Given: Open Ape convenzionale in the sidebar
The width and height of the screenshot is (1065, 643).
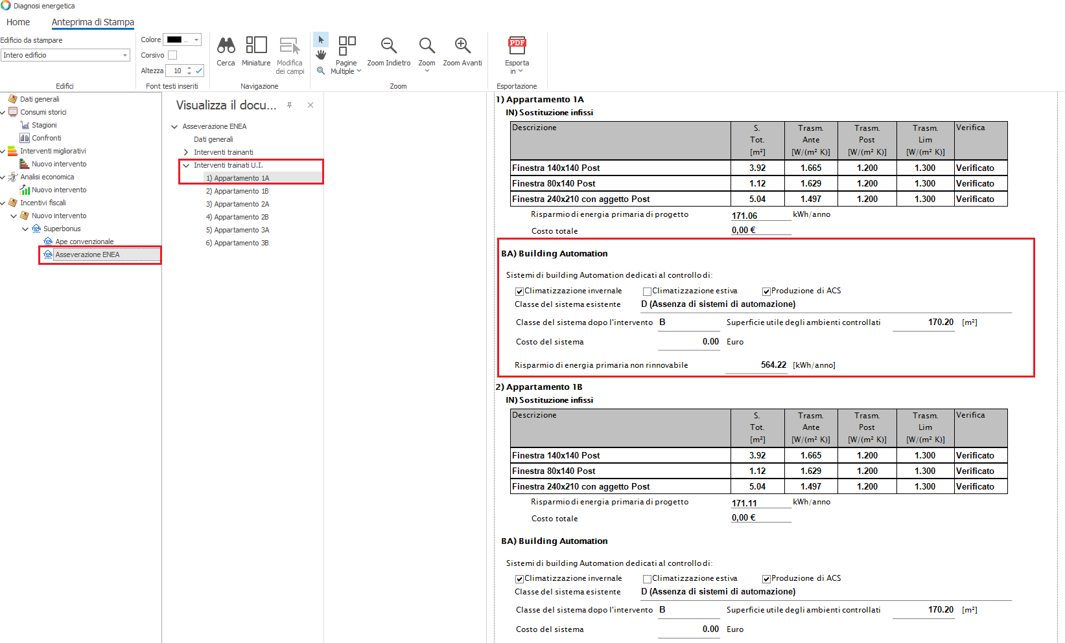Looking at the screenshot, I should (x=84, y=242).
